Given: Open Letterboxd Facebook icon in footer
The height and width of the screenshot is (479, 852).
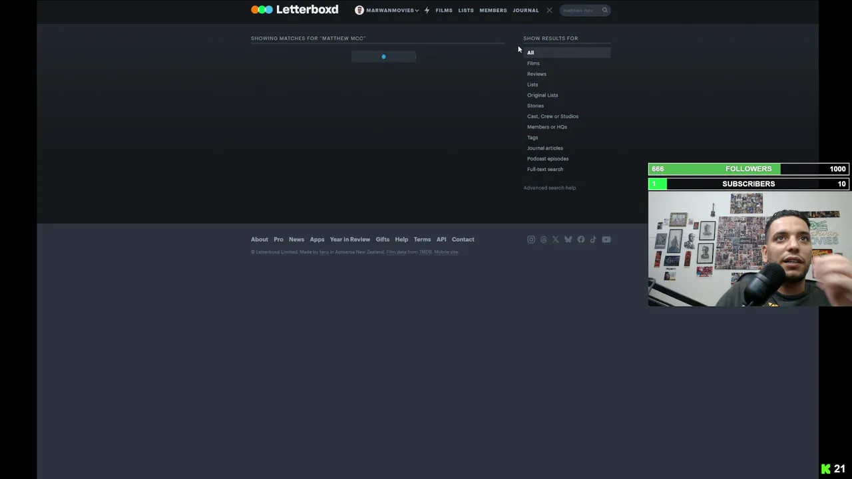Looking at the screenshot, I should (581, 239).
